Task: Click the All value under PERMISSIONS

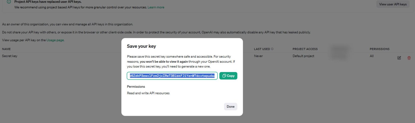Action: pyautogui.click(x=372, y=56)
